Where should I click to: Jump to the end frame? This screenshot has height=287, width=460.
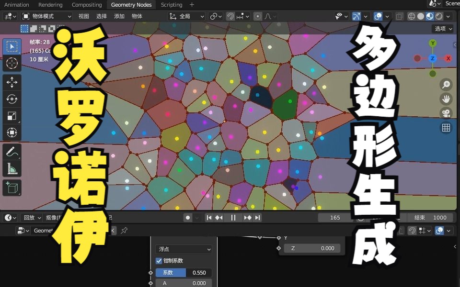(x=258, y=218)
